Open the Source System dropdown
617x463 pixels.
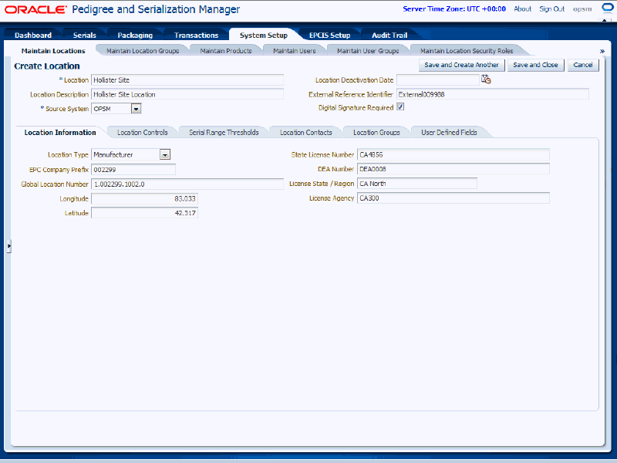[x=137, y=109]
